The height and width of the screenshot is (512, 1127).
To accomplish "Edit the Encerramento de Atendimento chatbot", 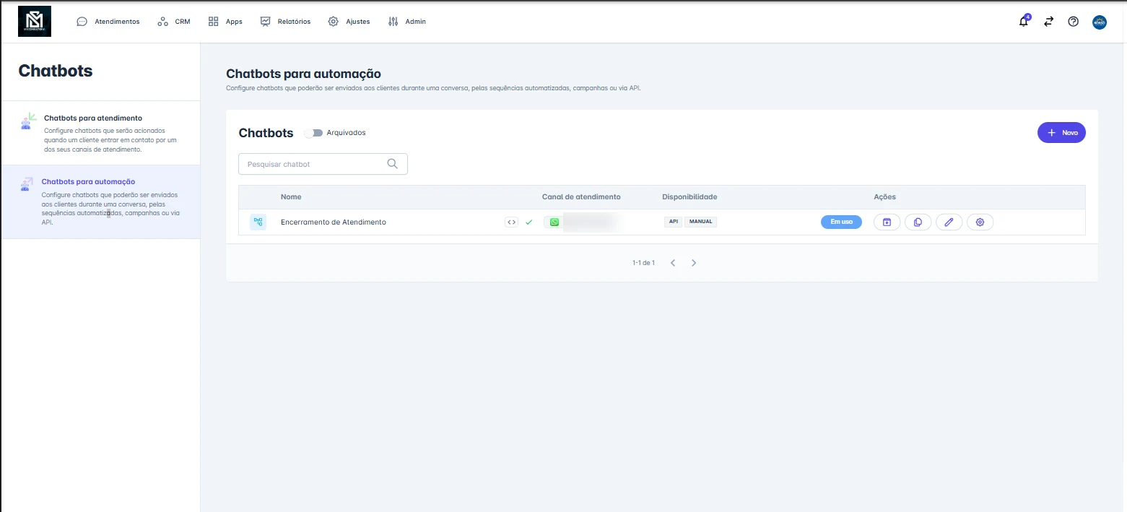I will (949, 222).
